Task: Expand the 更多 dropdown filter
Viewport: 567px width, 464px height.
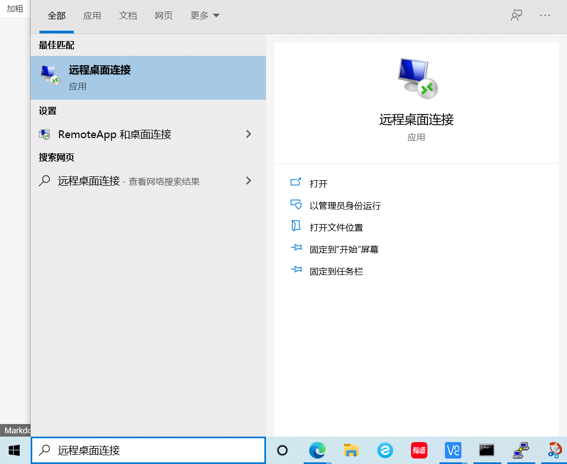Action: point(205,15)
